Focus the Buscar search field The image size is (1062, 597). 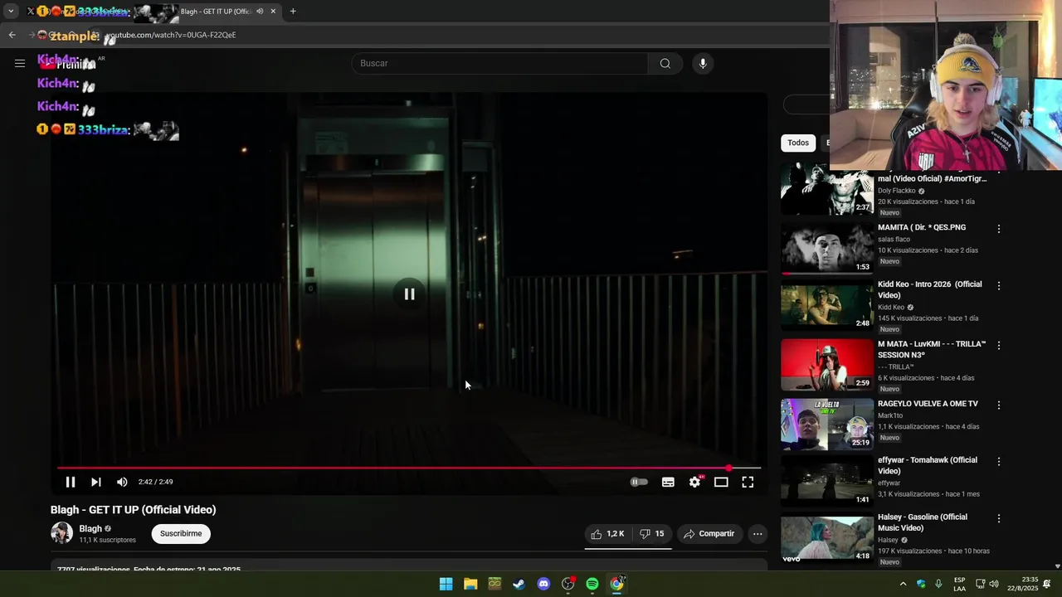point(499,64)
